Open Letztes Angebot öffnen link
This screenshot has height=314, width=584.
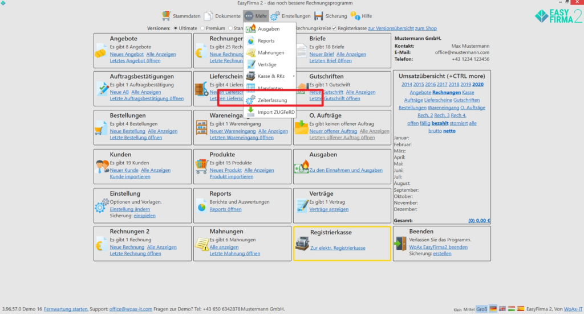click(135, 60)
